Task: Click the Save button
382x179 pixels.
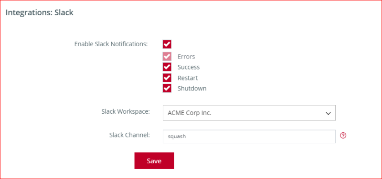Action: (154, 161)
